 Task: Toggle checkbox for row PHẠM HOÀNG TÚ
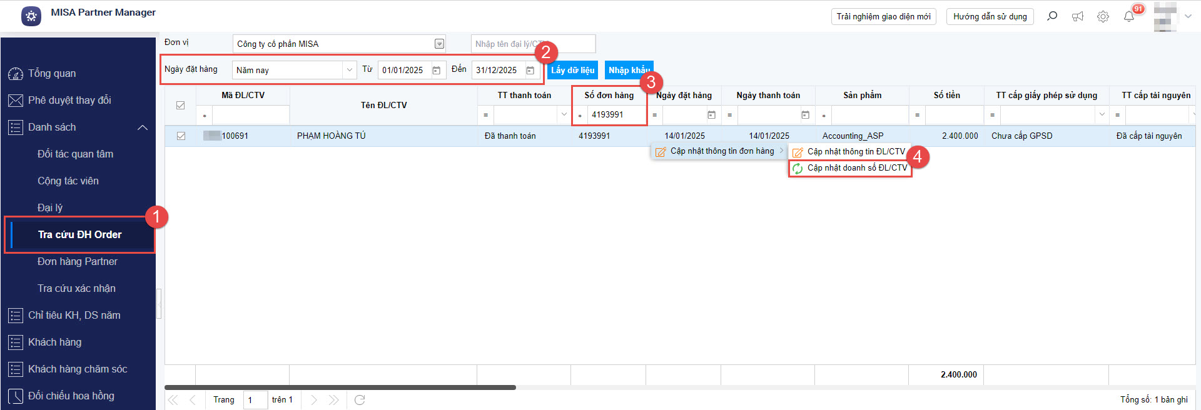(181, 136)
